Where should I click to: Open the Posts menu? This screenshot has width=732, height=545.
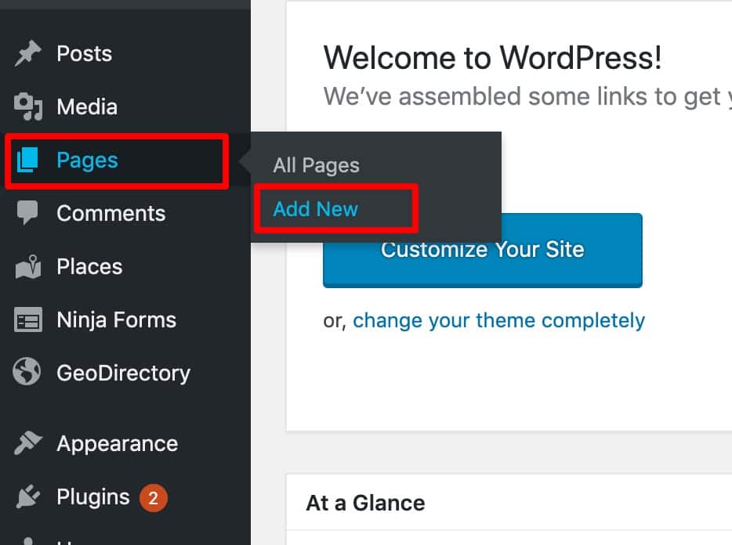tap(84, 54)
